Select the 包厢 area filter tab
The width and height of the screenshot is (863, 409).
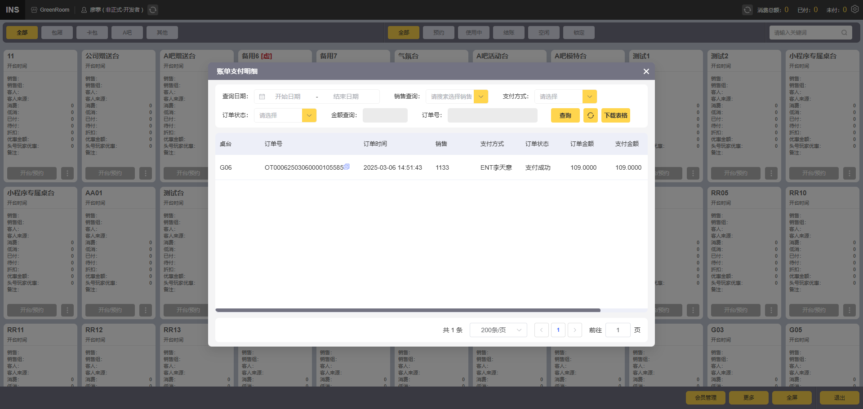(x=57, y=32)
